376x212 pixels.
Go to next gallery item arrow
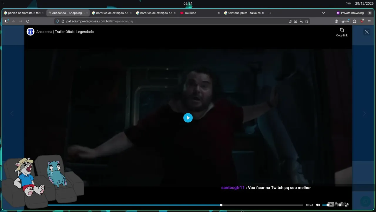(365, 113)
